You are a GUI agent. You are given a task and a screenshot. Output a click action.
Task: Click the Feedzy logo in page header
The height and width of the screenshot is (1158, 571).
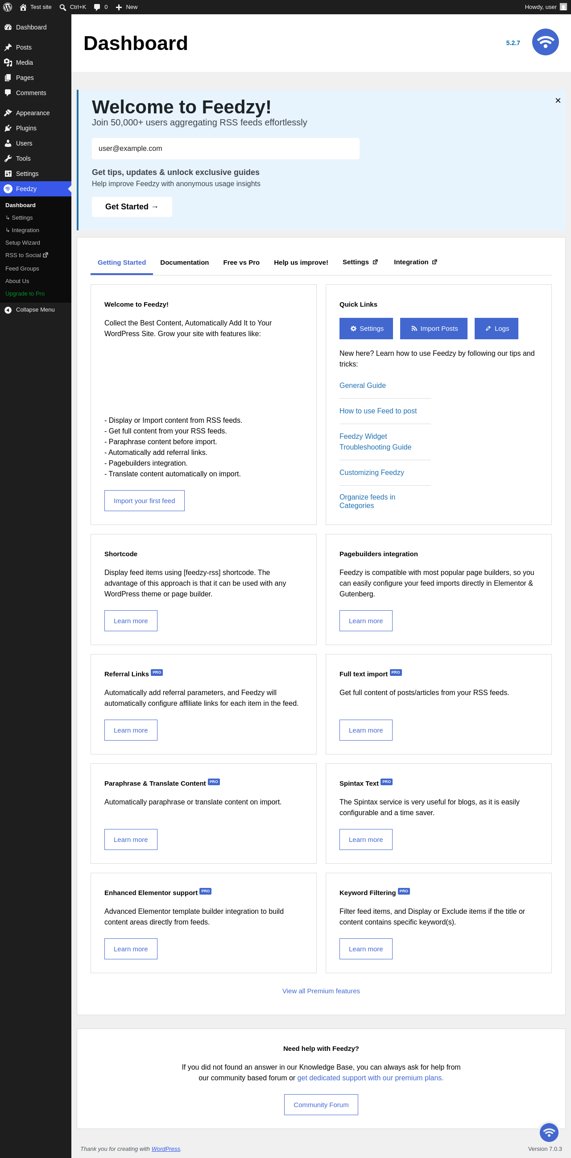click(546, 42)
